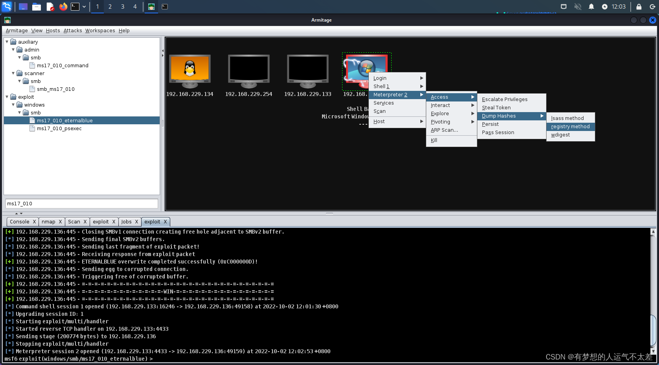This screenshot has width=659, height=365.
Task: Open the Shell 1 submenu
Action: click(397, 87)
